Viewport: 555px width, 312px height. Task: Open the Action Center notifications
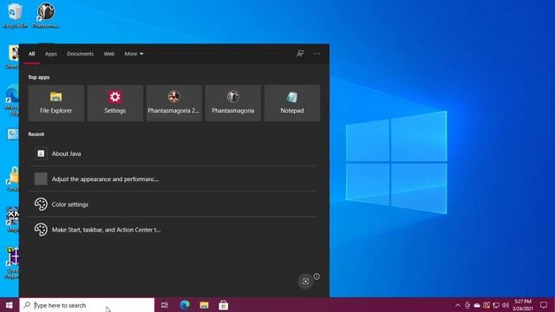point(544,305)
